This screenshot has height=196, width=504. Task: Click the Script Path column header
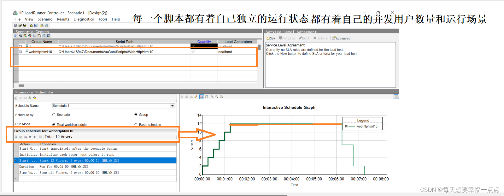[x=124, y=42]
